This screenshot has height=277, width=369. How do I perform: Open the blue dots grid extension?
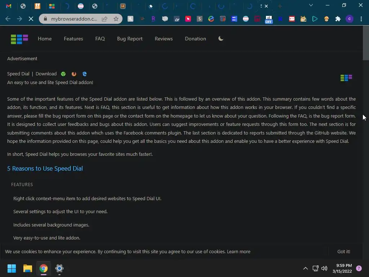[234, 19]
